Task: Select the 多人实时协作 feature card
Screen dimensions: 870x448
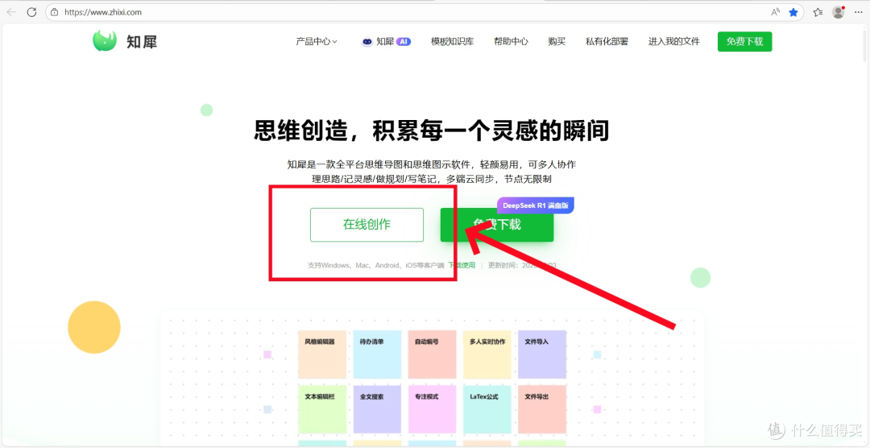Action: coord(487,355)
